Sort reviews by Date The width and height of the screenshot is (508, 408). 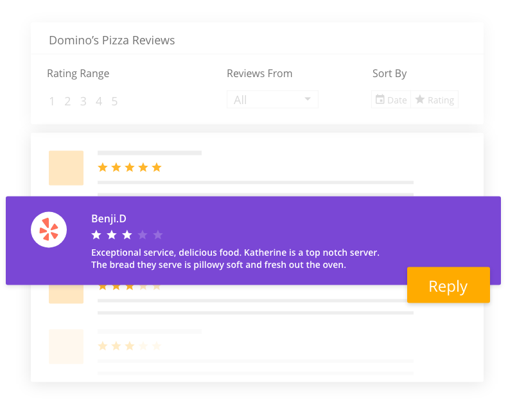click(391, 100)
